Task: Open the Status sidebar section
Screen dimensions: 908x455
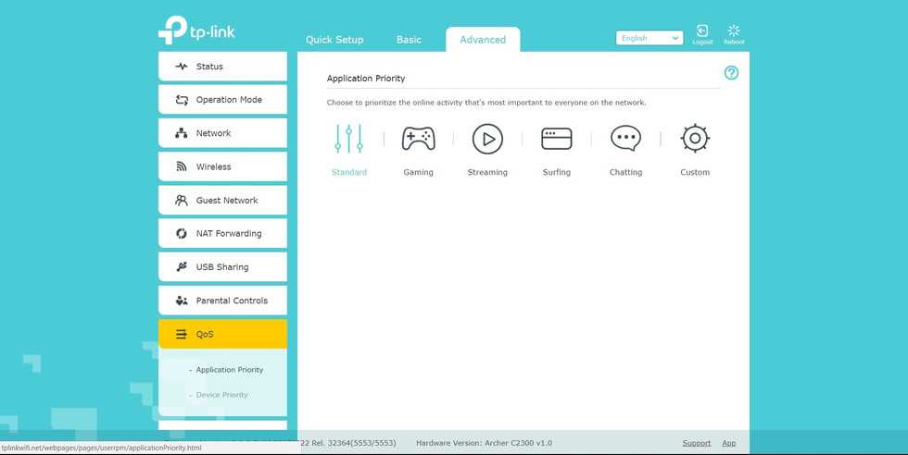Action: 222,67
